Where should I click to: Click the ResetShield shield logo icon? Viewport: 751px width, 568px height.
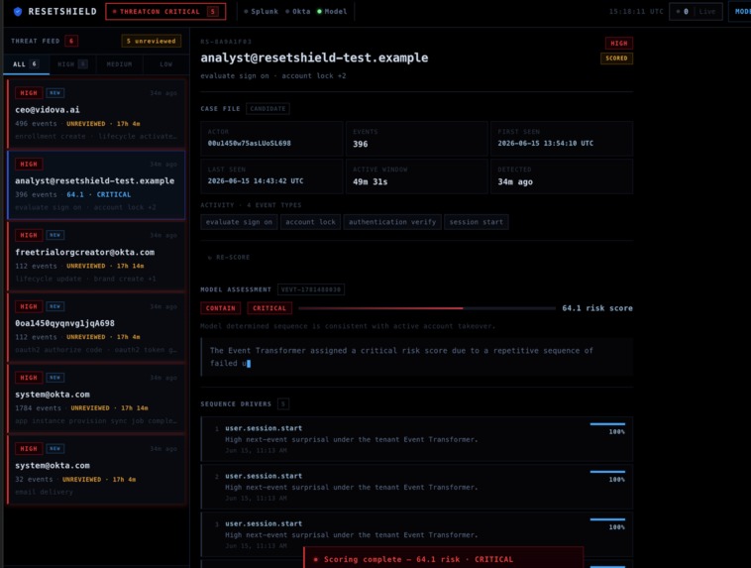[18, 12]
